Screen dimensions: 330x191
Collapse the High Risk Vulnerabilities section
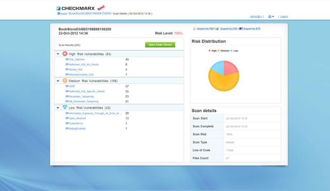point(58,54)
